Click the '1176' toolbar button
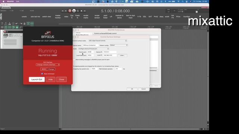239x134 pixels. click(x=139, y=16)
